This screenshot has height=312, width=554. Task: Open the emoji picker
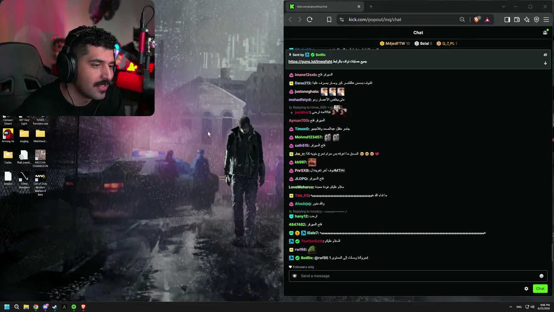coord(541,276)
